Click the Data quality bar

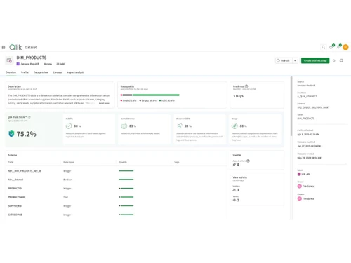[150, 95]
